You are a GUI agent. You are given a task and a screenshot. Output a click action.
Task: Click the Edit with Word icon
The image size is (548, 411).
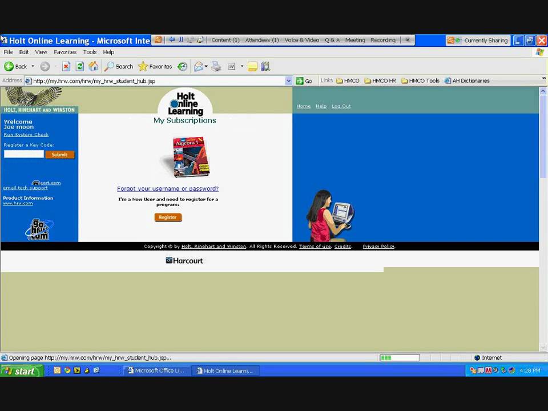pos(231,66)
